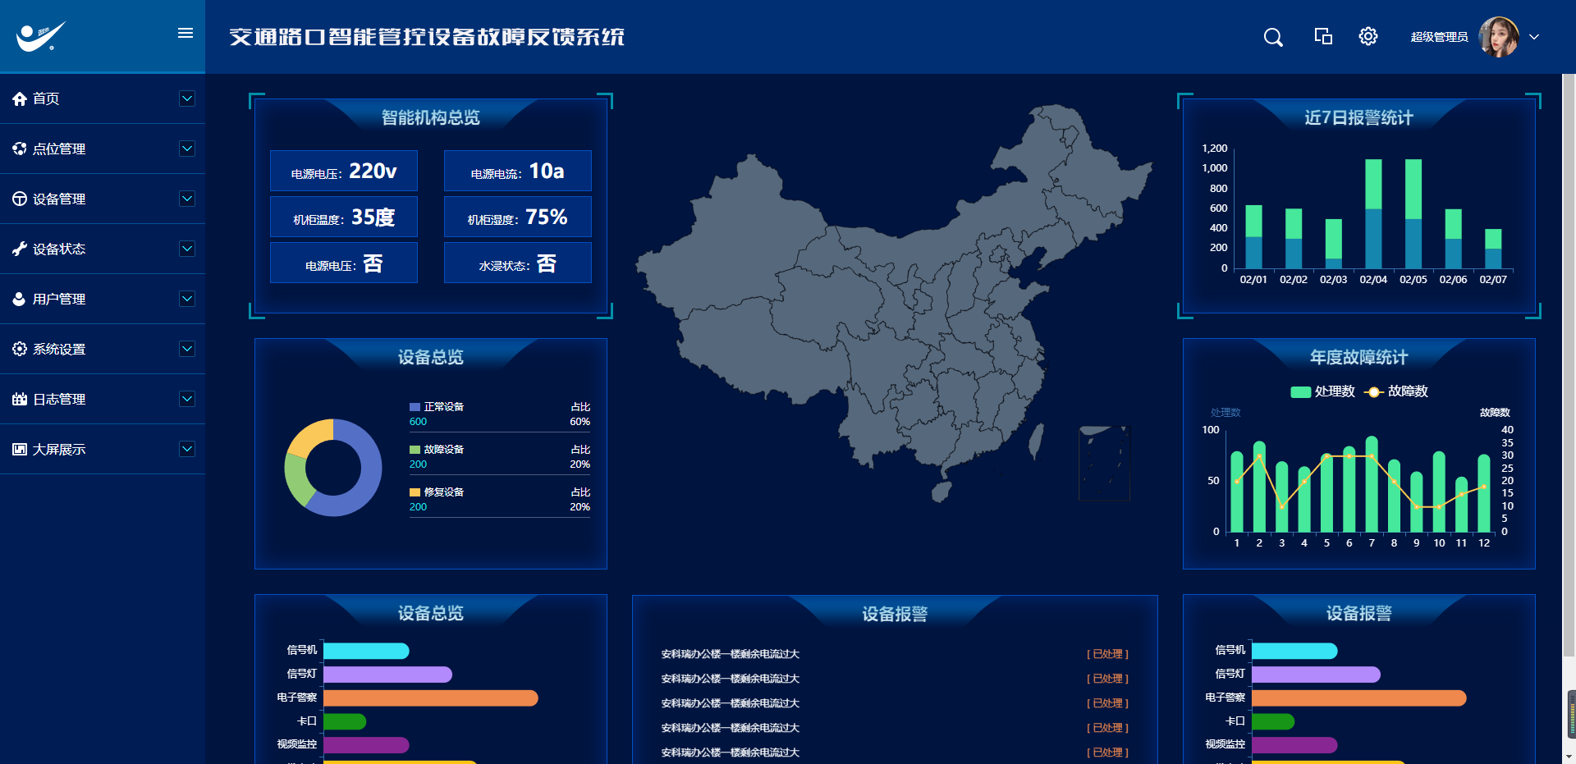Open the account dropdown arrow next to avatar
The height and width of the screenshot is (764, 1576).
[x=1534, y=37]
